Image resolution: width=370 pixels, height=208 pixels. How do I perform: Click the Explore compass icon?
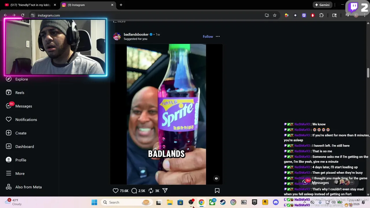(9, 79)
